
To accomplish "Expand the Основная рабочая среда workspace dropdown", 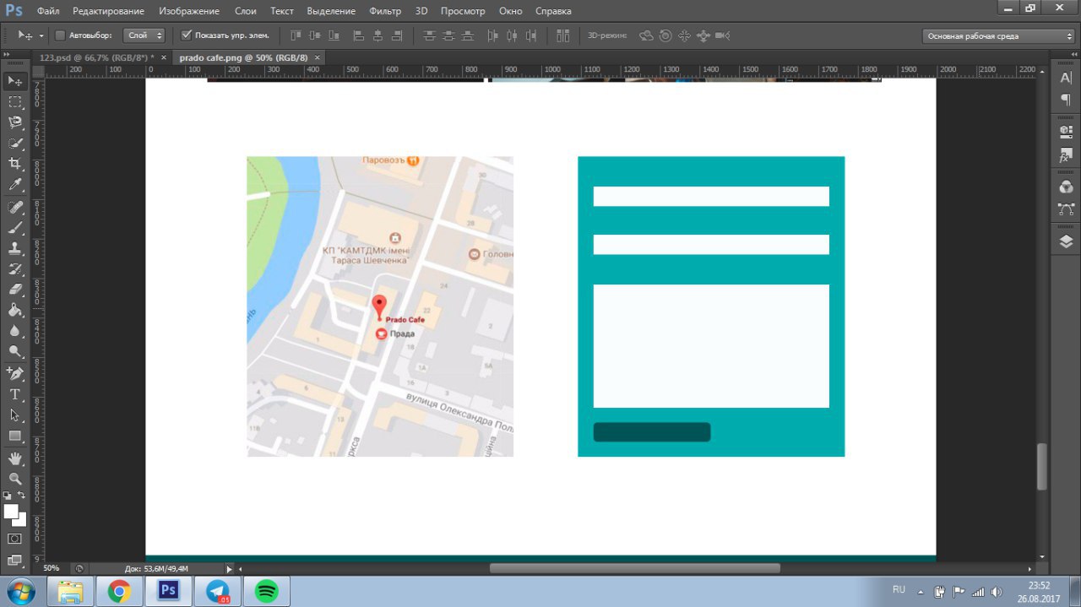I will coord(997,36).
